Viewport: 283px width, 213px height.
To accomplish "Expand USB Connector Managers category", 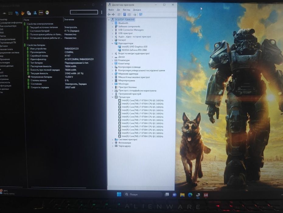I will point(113,30).
